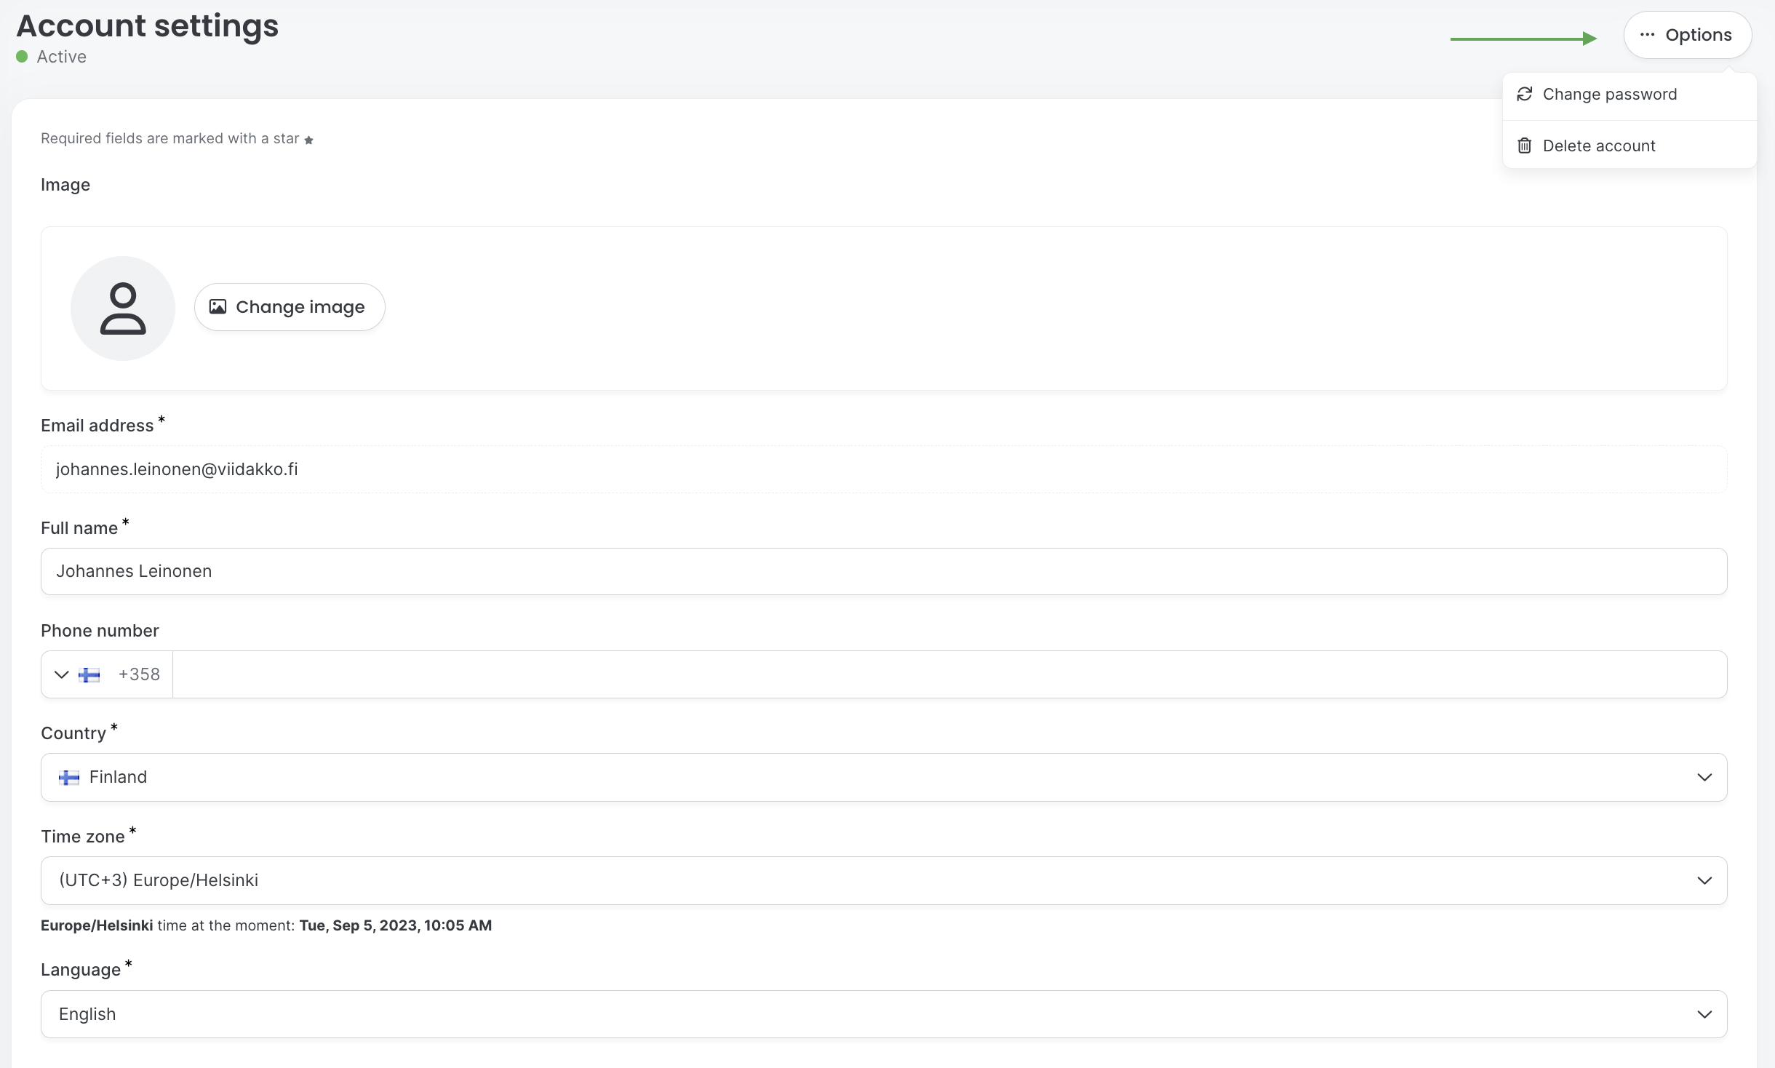Click the Finland flag in the phone code selector
Viewport: 1775px width, 1068px height.
point(89,675)
